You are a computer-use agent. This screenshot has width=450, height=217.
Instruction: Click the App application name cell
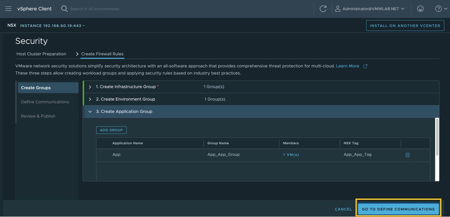click(116, 155)
